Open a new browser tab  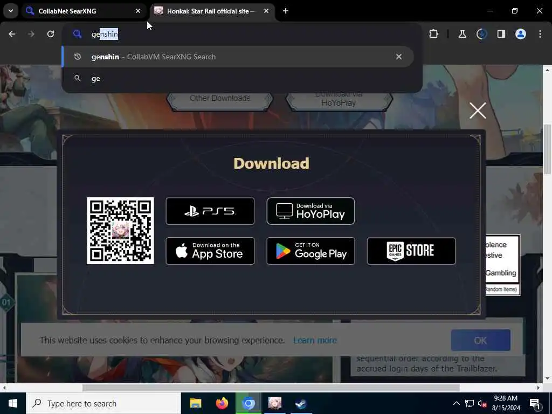(286, 11)
